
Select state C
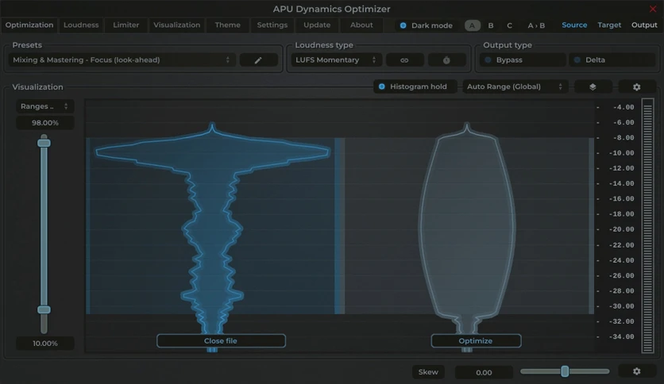(509, 25)
